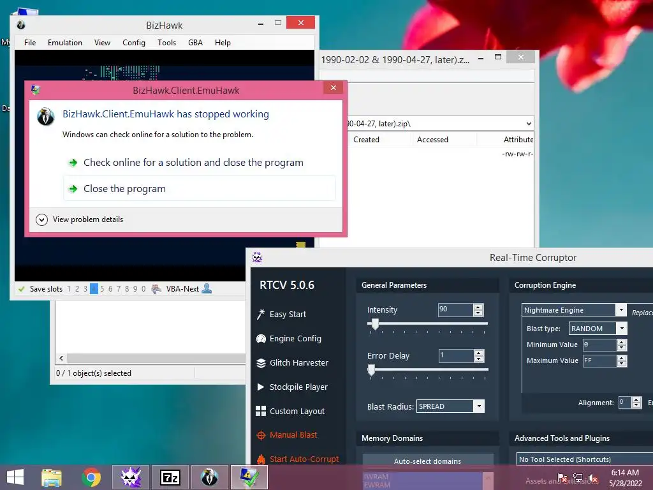The height and width of the screenshot is (490, 653).
Task: Select save slot 5 in BizHawk
Action: click(102, 289)
